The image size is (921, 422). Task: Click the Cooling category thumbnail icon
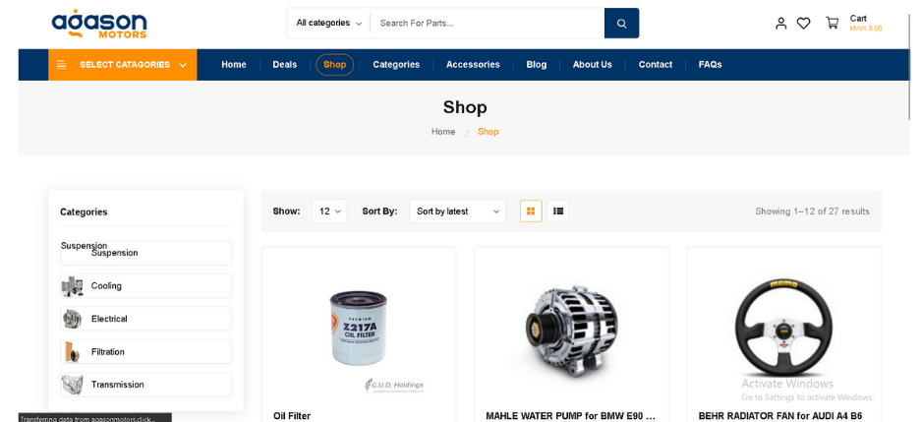(x=72, y=285)
